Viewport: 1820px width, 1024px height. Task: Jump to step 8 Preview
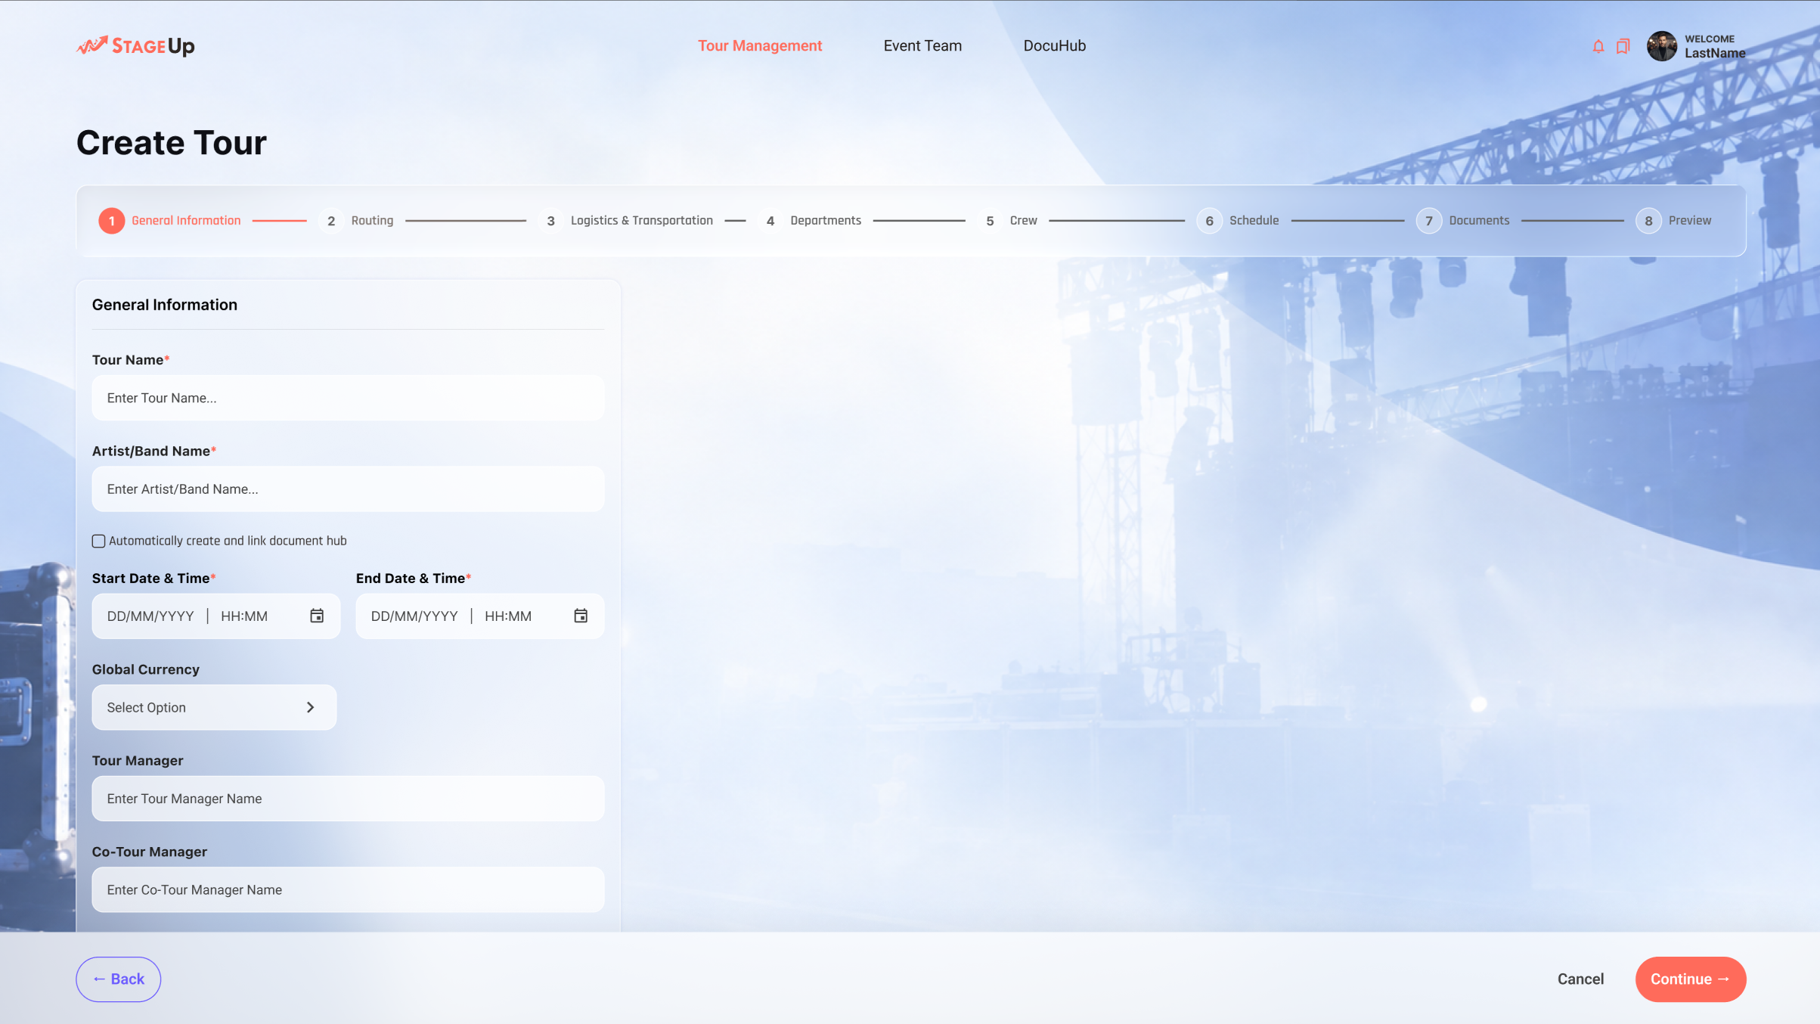tap(1674, 221)
